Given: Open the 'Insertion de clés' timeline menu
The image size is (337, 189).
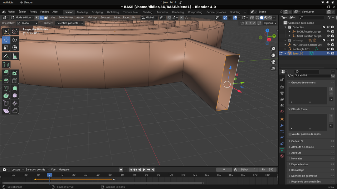Looking at the screenshot, I should pos(36,170).
